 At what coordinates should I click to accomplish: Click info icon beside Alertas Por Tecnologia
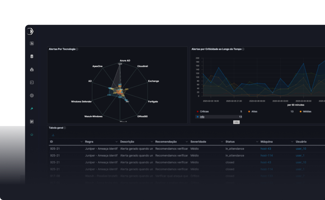(77, 49)
